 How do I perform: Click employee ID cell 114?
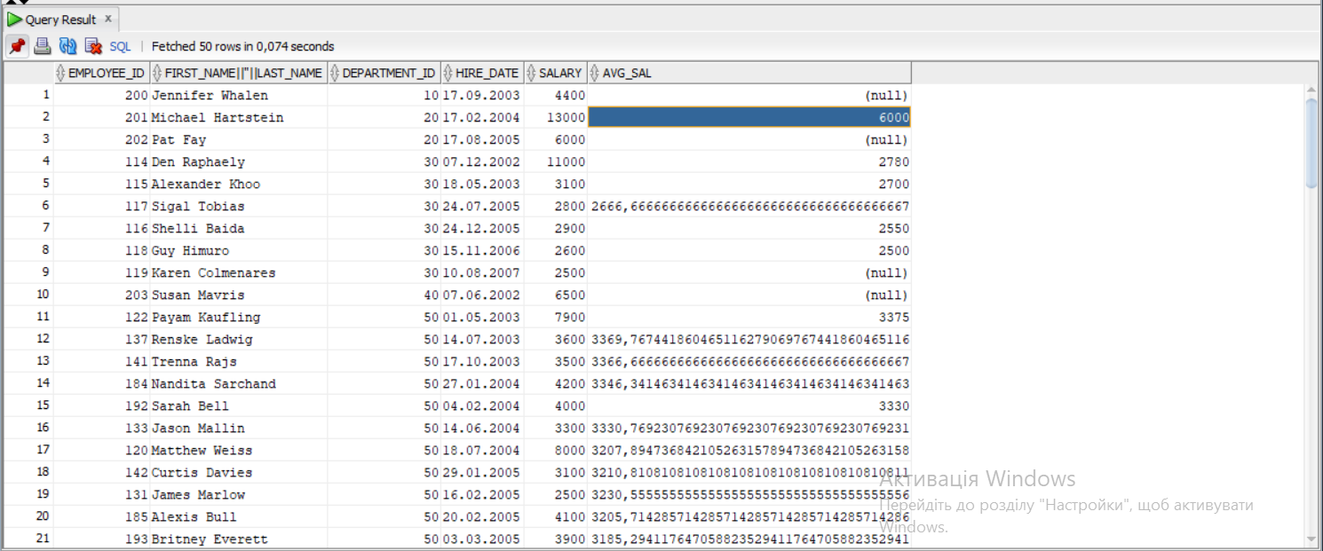coord(101,161)
